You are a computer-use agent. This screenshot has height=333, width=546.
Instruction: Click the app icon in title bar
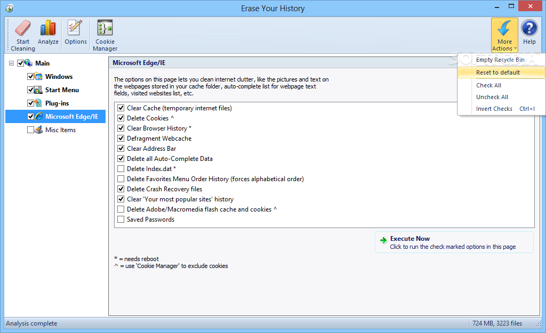pos(10,8)
